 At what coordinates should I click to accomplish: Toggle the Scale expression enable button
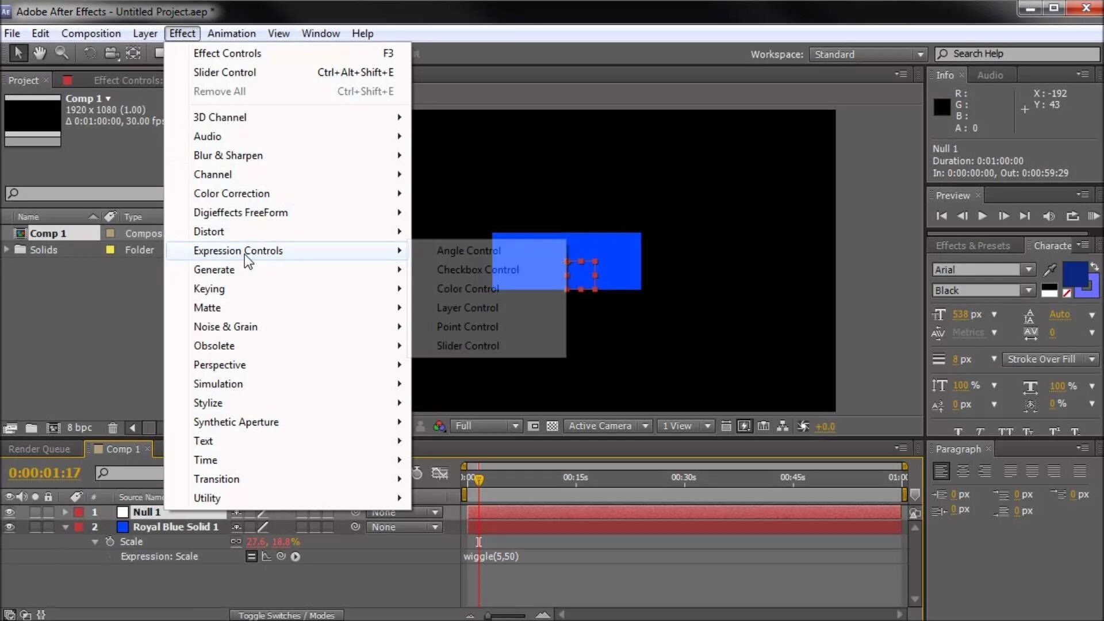(251, 556)
